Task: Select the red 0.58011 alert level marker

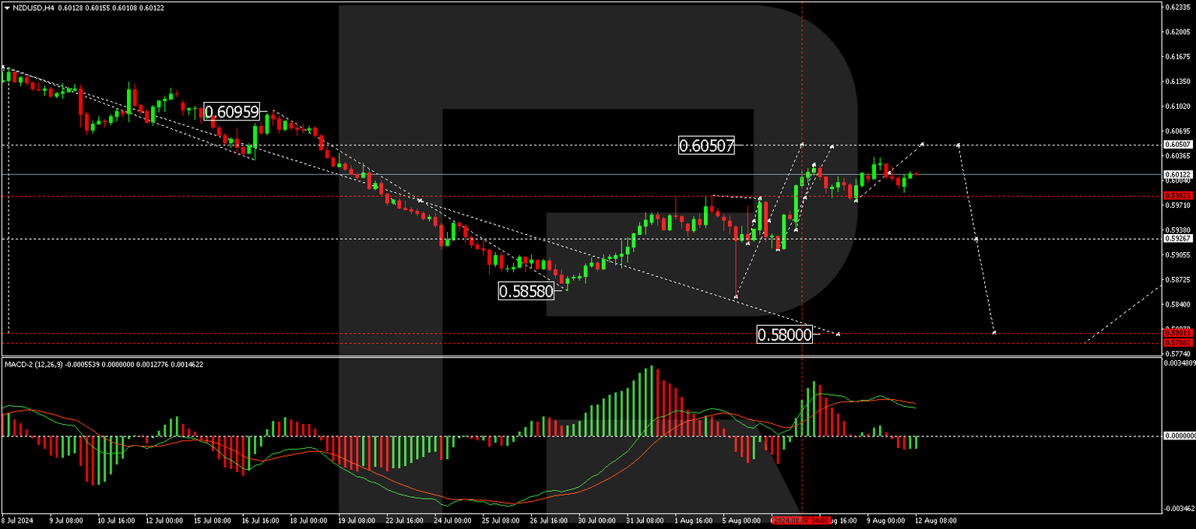Action: (x=1178, y=335)
